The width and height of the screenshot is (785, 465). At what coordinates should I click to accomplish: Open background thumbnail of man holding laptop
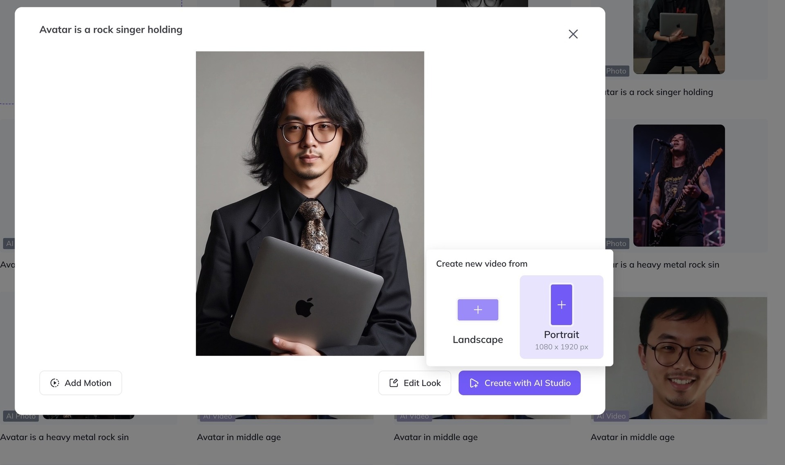679,37
